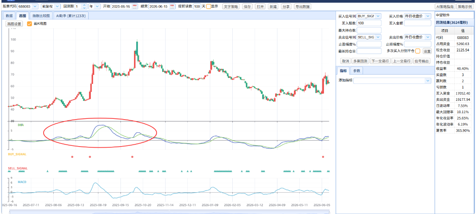476x214 pixels.
Task: Increase the 回测期 spinner value
Action: pyautogui.click(x=84, y=5)
